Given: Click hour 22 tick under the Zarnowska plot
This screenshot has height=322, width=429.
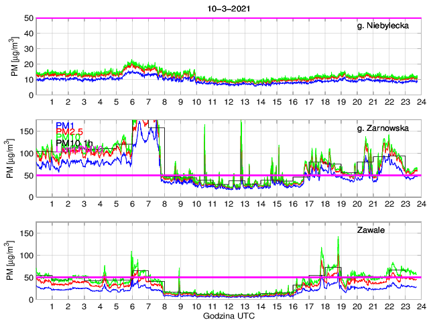Looking at the screenshot, I should (389, 204).
